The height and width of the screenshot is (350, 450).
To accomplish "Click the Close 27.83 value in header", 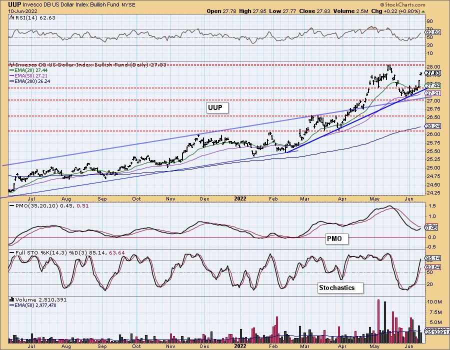I will click(315, 11).
